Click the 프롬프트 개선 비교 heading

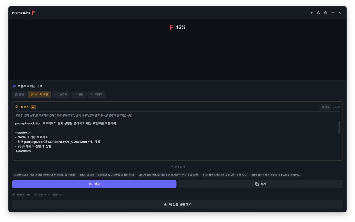[x=30, y=86]
